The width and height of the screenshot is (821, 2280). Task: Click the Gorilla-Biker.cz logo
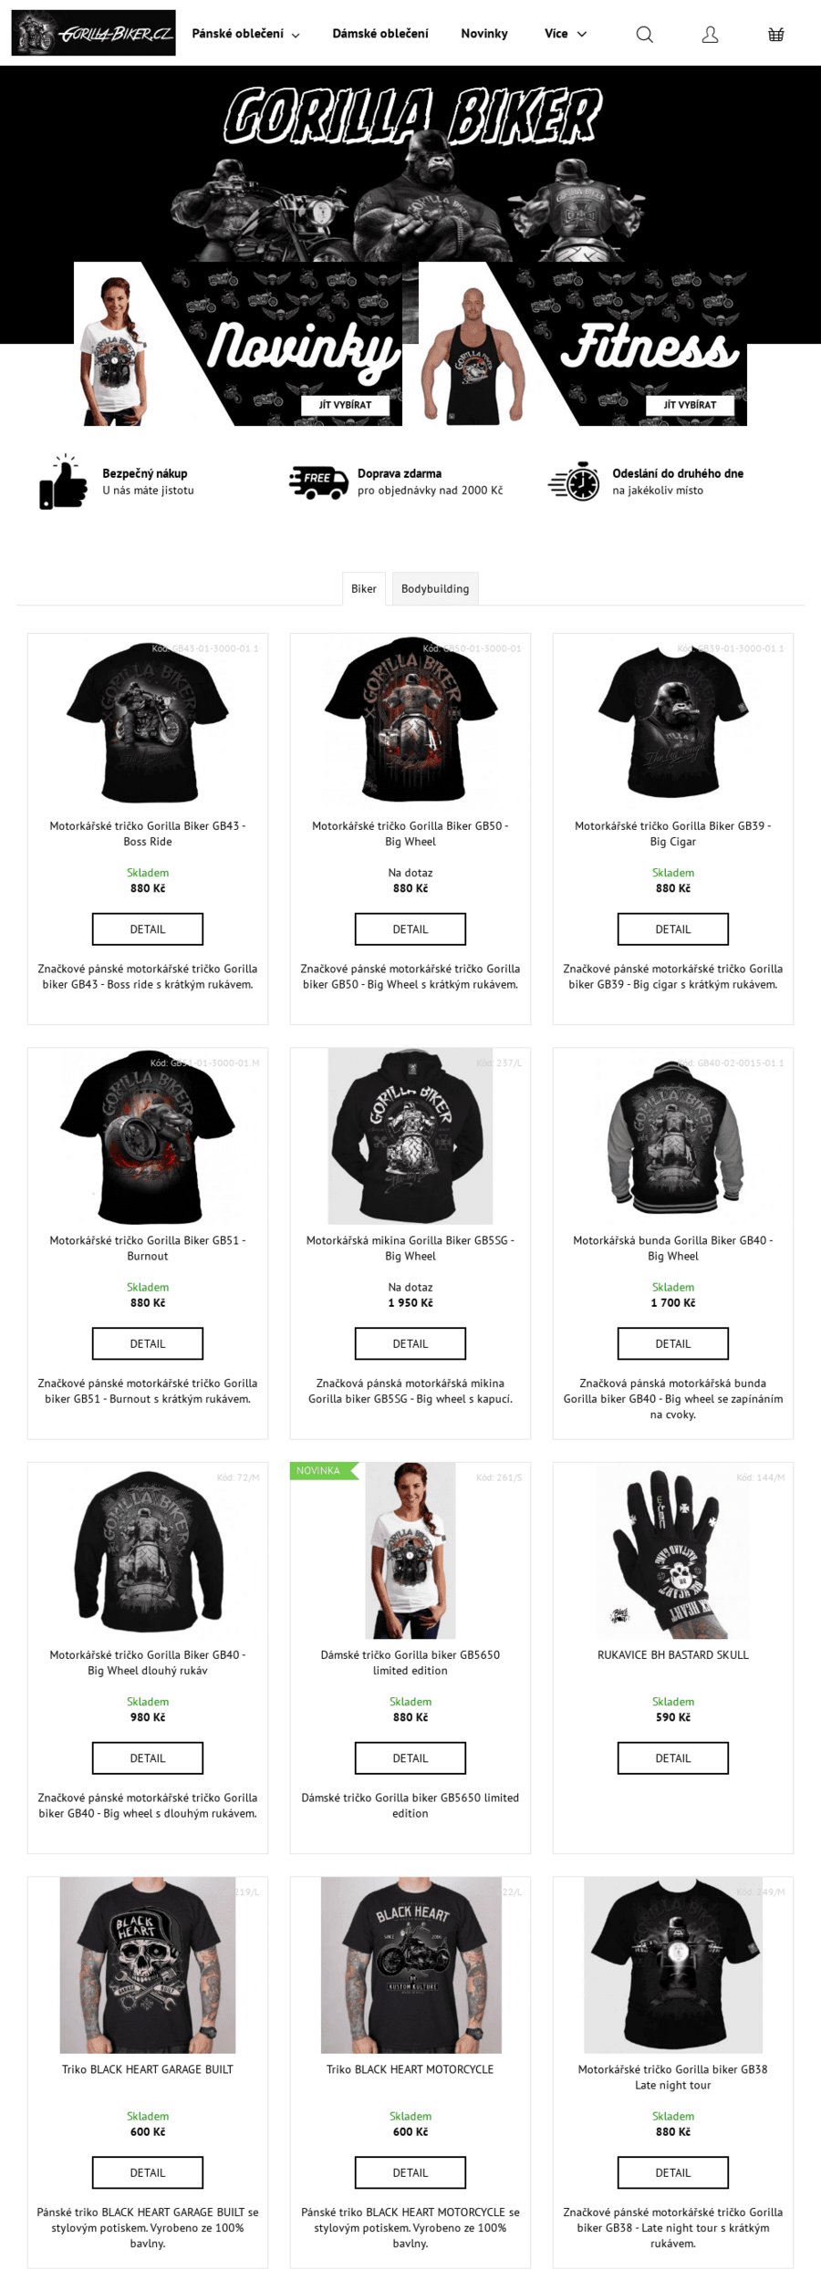[93, 33]
